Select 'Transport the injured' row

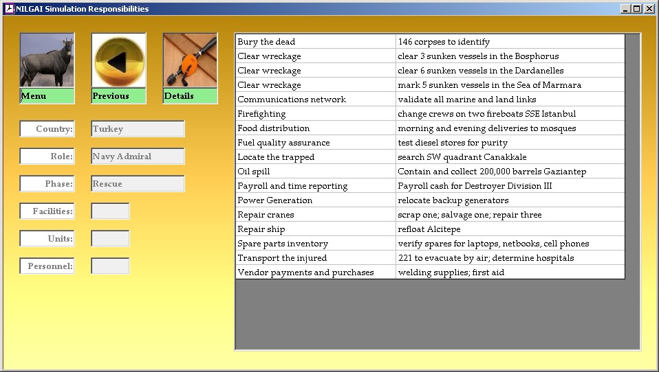pyautogui.click(x=315, y=258)
